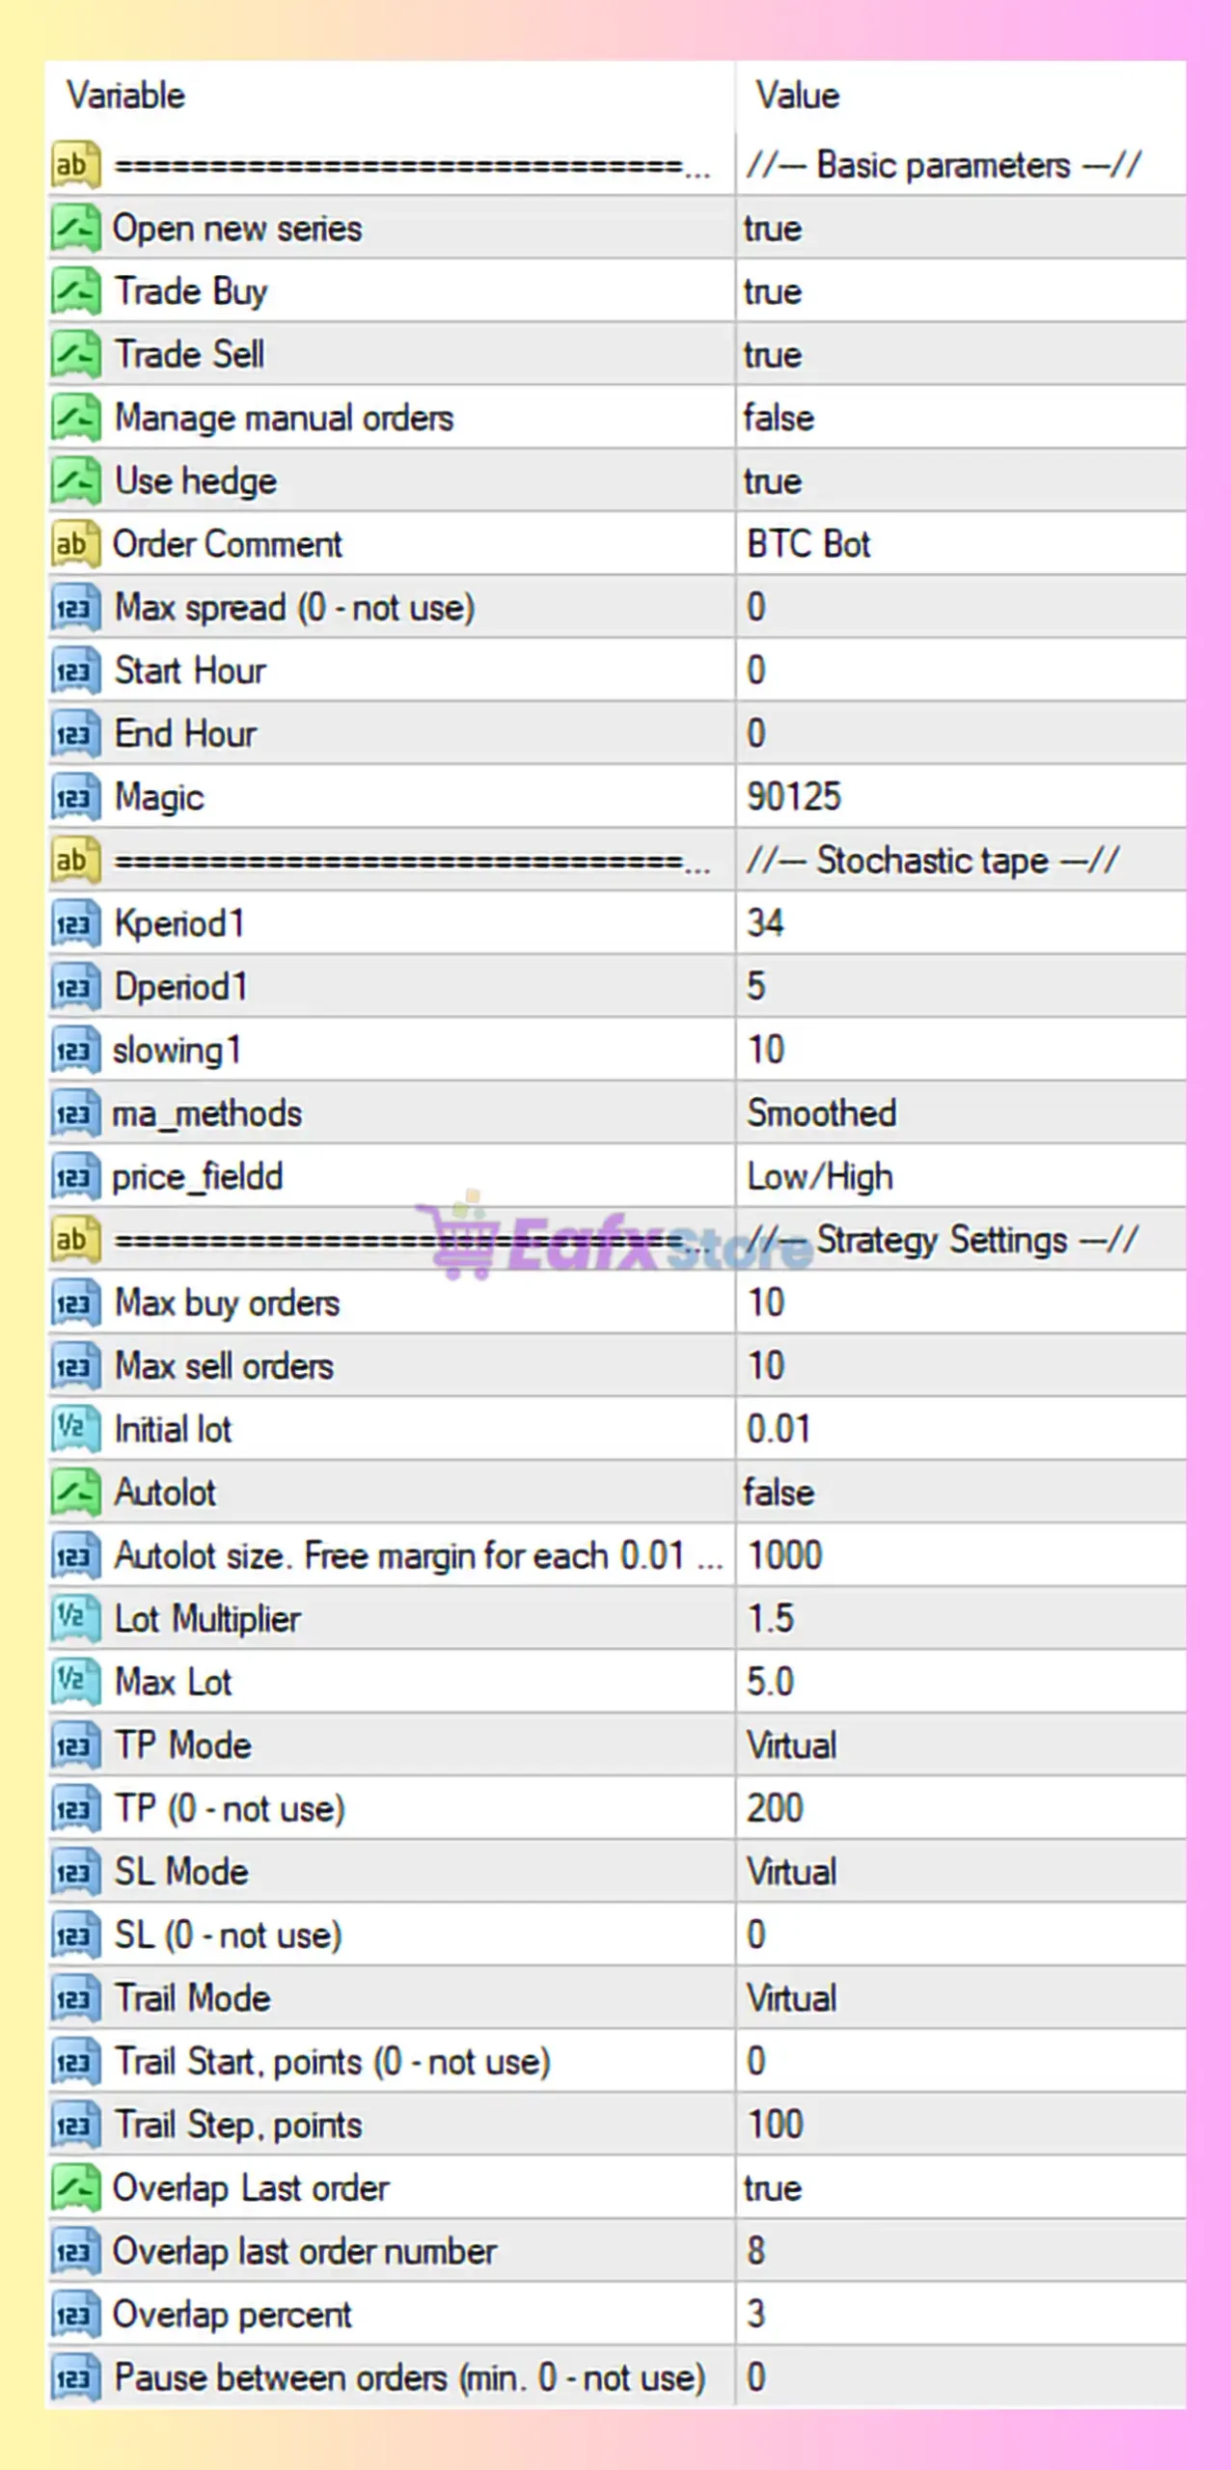Select the Strategy Settings section value

point(943,1240)
